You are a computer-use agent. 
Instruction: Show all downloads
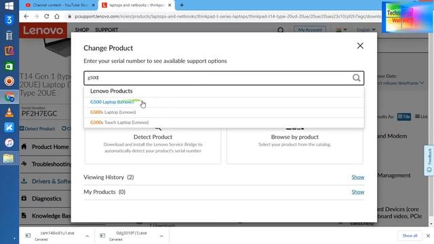[410, 236]
